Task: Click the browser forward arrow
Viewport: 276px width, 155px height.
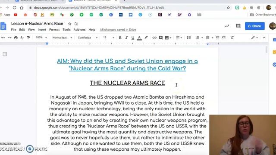Action: (7, 8)
